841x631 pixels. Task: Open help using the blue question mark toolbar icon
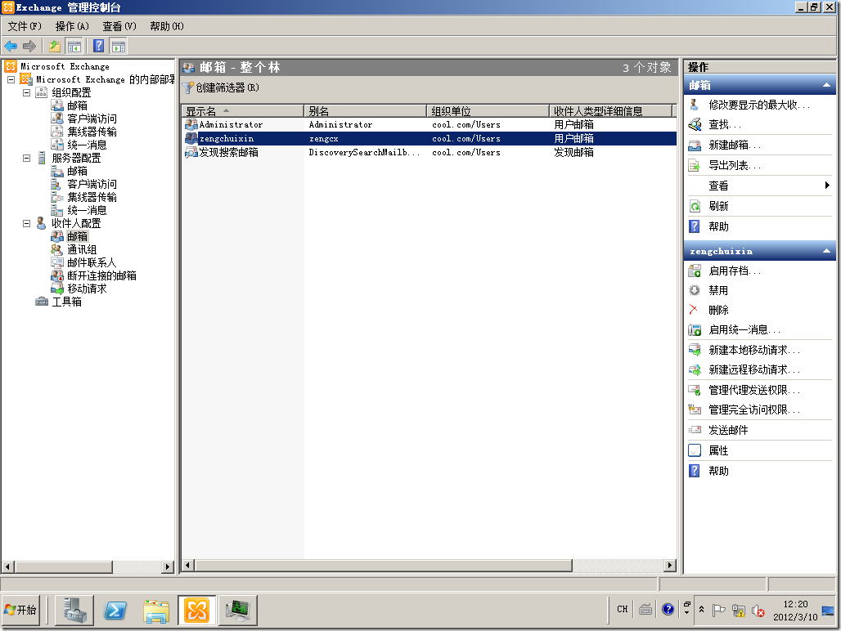tap(98, 46)
